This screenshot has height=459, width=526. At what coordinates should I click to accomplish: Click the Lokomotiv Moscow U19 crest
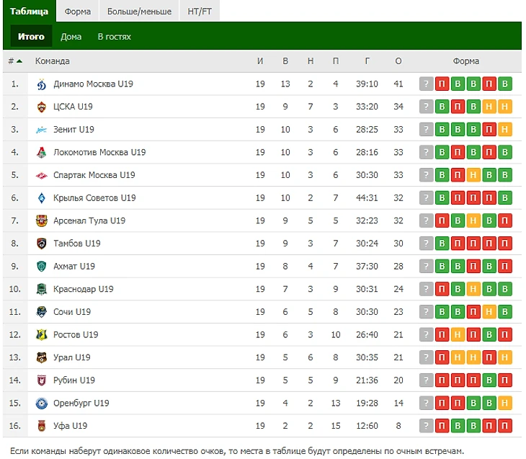point(42,153)
